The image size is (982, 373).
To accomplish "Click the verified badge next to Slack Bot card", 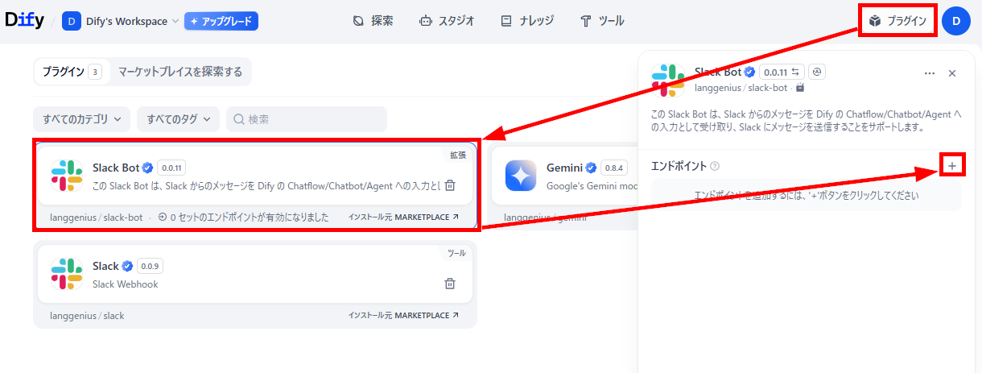I will (x=147, y=168).
